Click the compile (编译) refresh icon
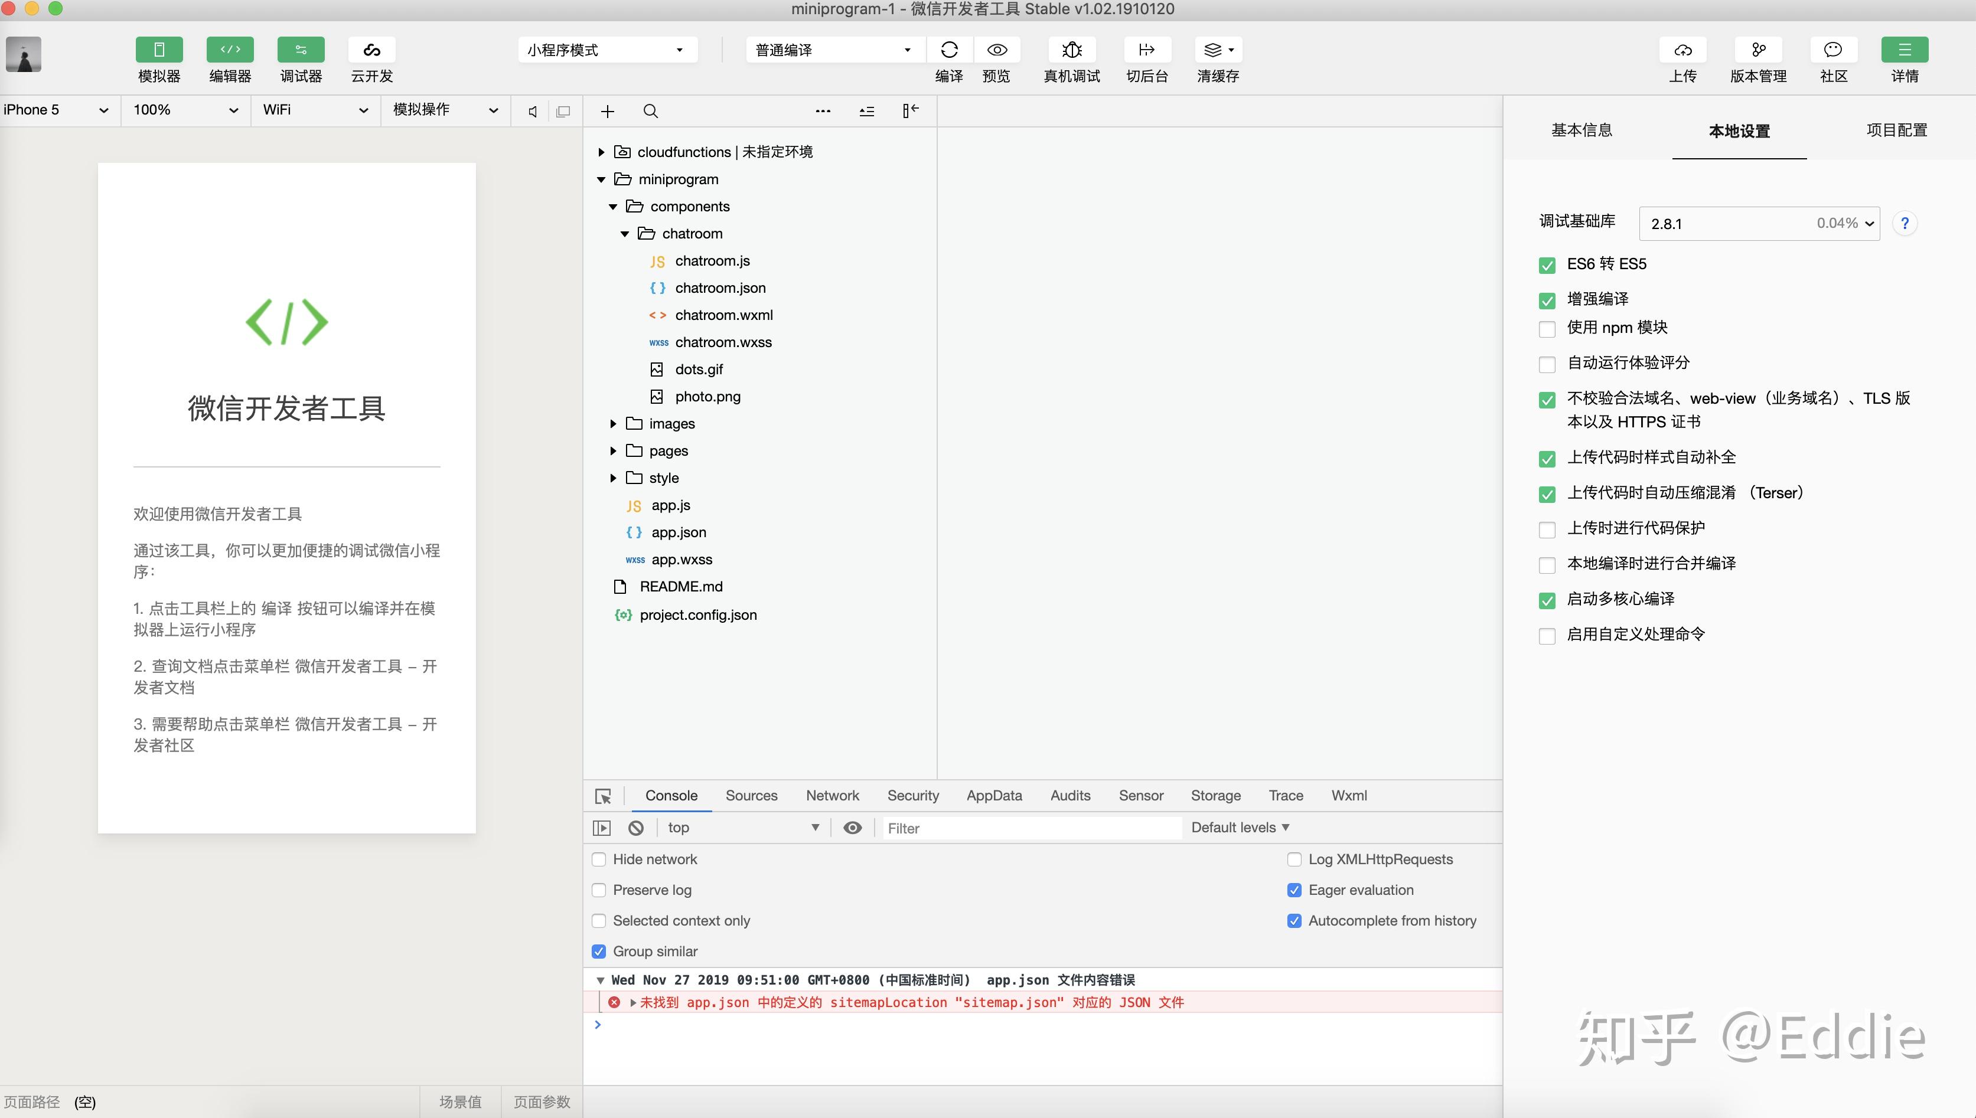Image resolution: width=1976 pixels, height=1118 pixels. [x=949, y=50]
